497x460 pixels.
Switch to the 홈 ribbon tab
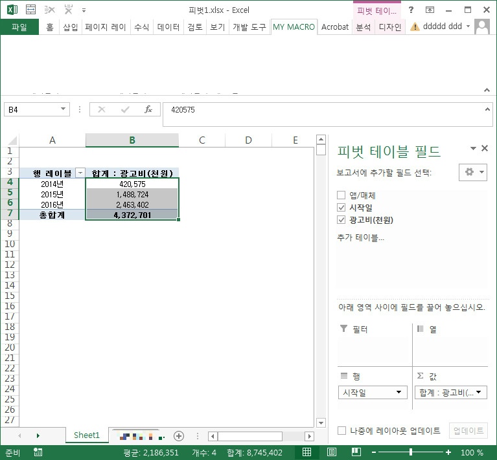pyautogui.click(x=50, y=27)
